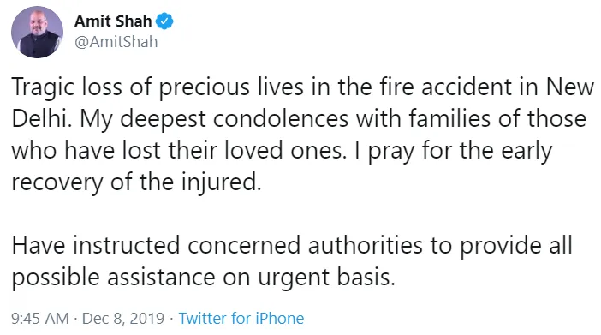Click the 9:45 AM timestamp

tap(40, 319)
